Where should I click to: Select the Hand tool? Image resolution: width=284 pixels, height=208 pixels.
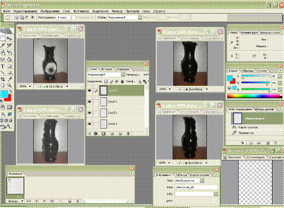(3, 85)
